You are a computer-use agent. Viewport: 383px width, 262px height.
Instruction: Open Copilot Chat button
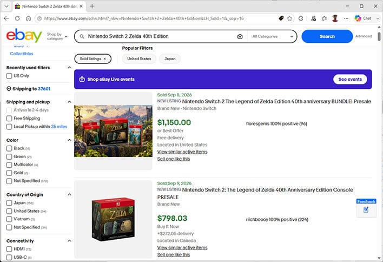pos(363,18)
